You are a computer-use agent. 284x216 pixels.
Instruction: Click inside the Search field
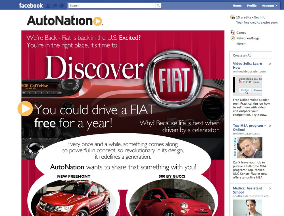coord(114,5)
